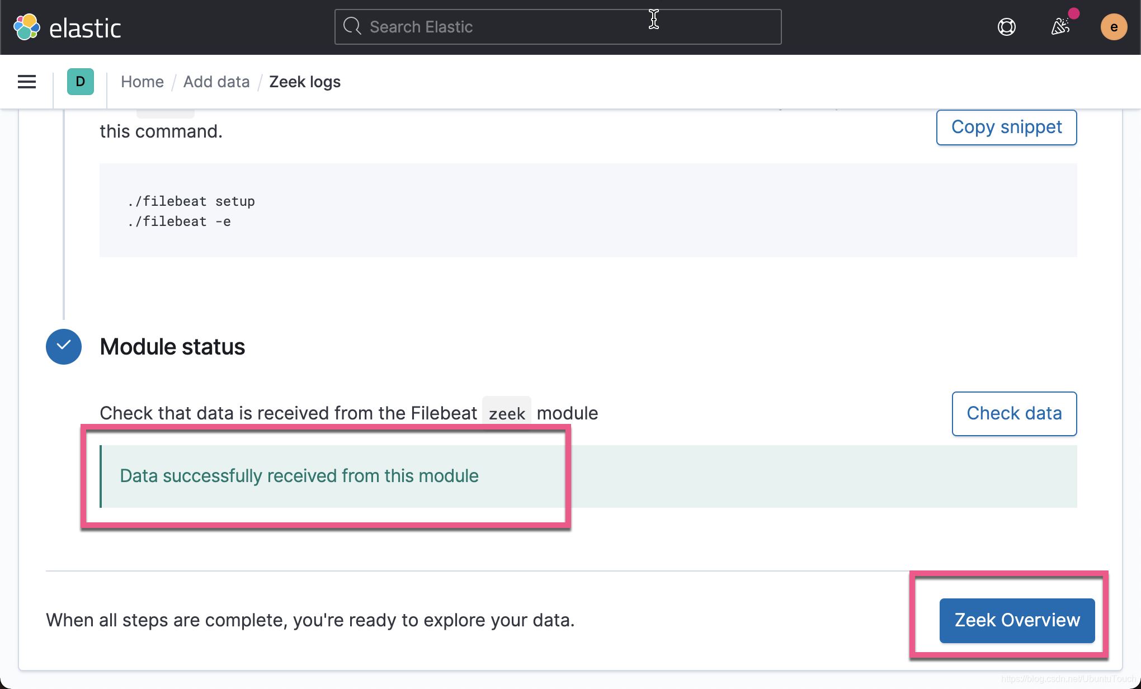
Task: Click the user profile avatar icon
Action: pyautogui.click(x=1112, y=27)
